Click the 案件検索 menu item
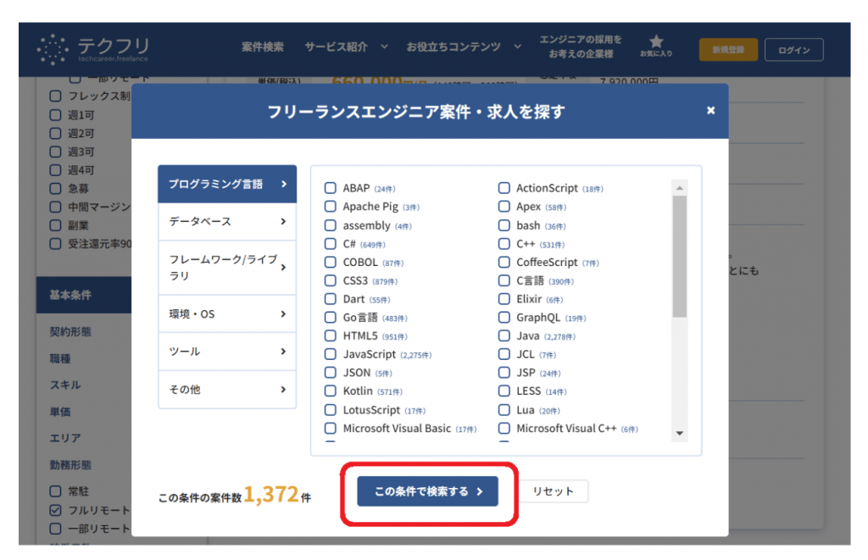 tap(263, 47)
